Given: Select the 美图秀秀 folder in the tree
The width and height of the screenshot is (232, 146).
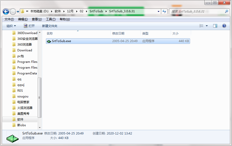Looking at the screenshot, I should (23, 114).
